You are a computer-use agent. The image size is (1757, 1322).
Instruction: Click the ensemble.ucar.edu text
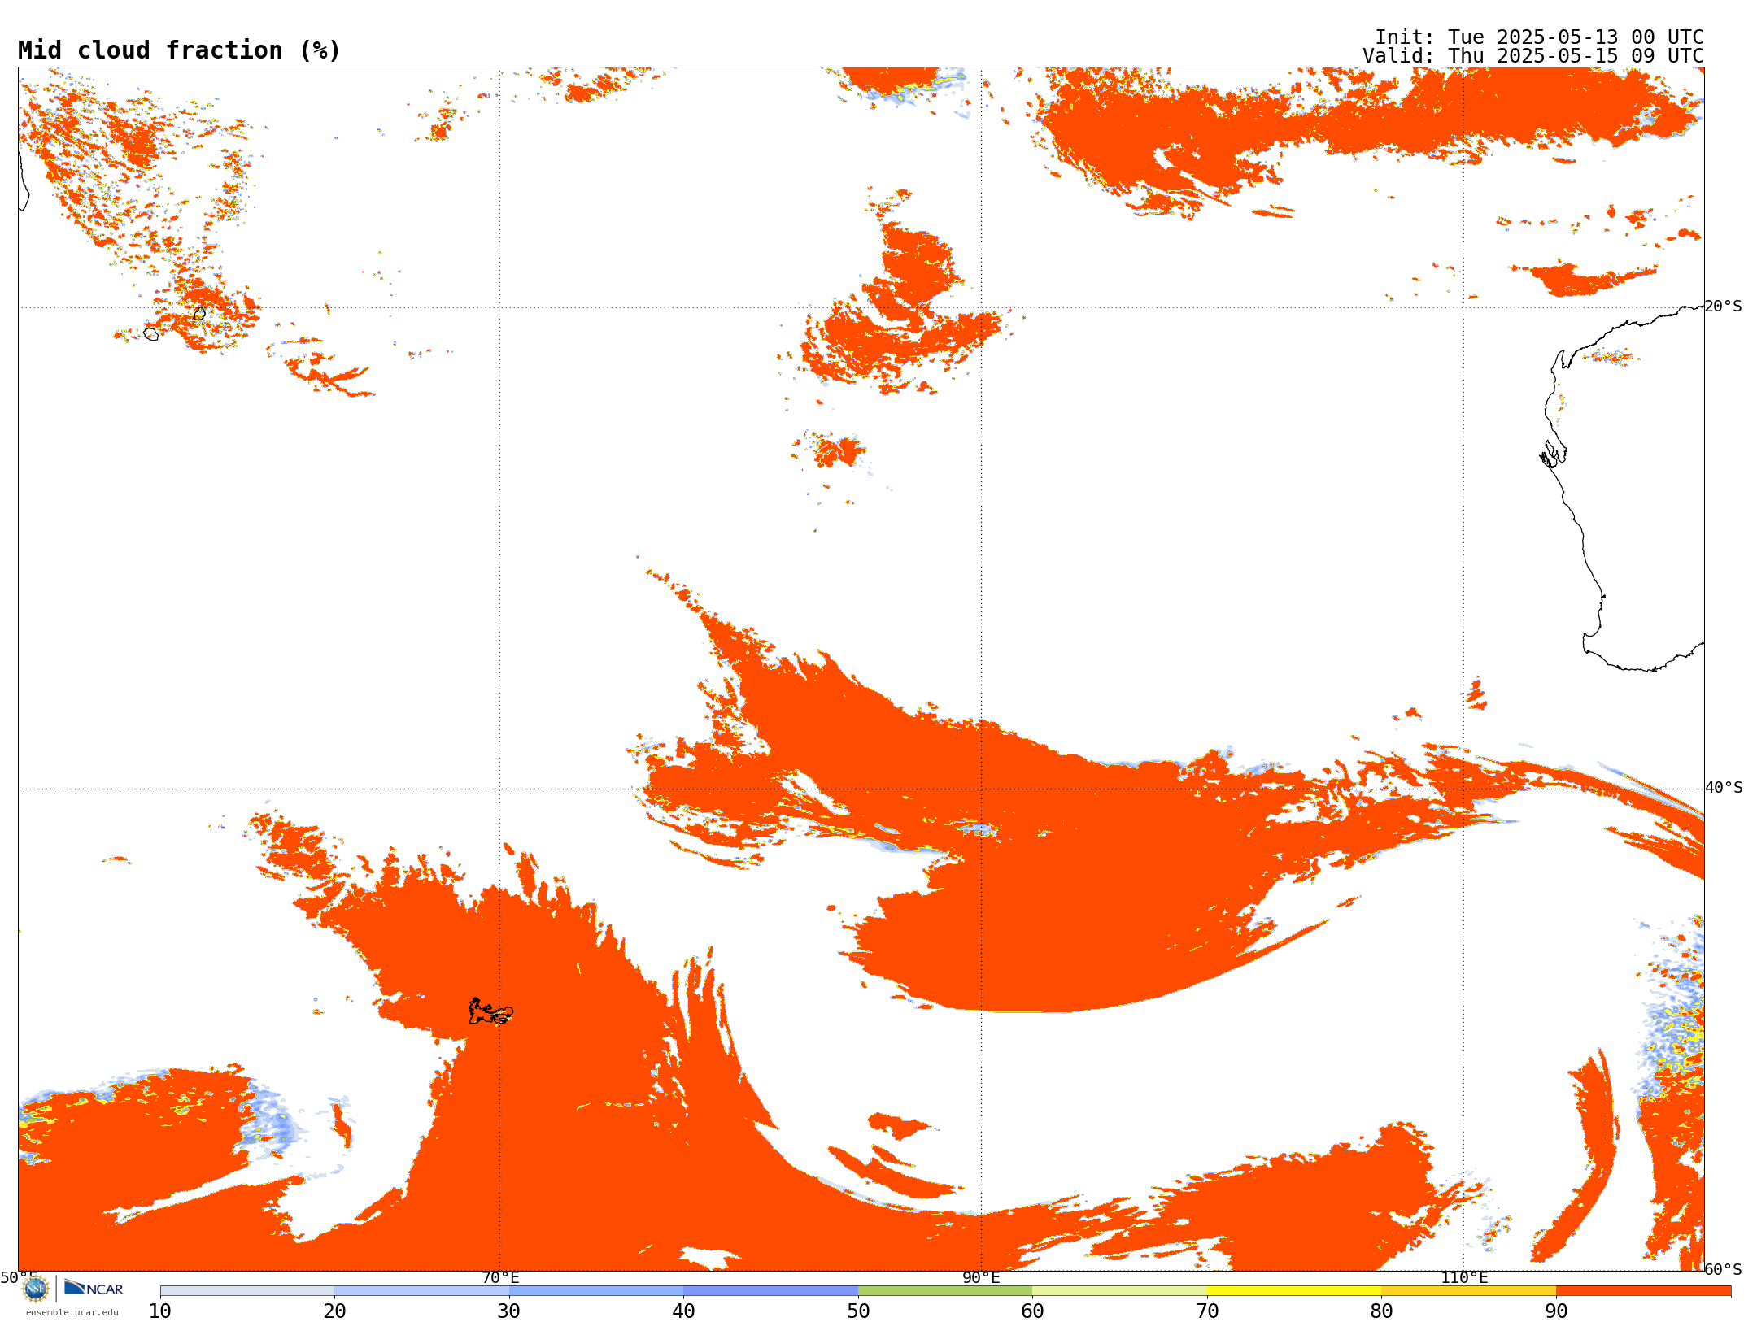(x=72, y=1312)
